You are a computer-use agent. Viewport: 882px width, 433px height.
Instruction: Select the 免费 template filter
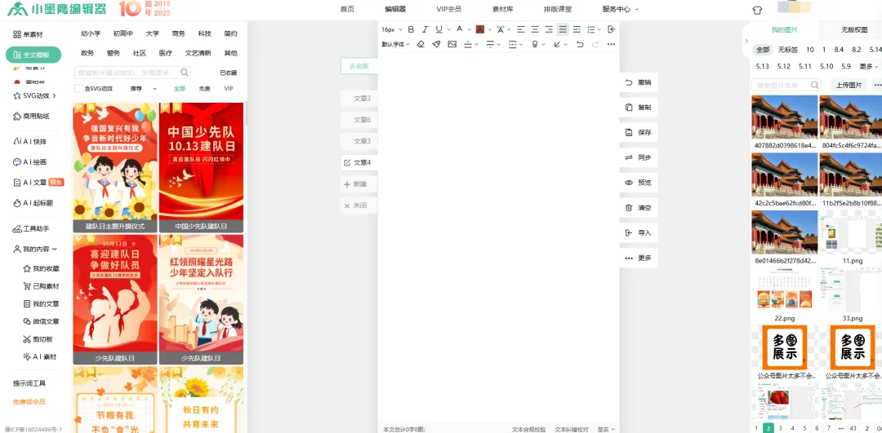pos(204,88)
